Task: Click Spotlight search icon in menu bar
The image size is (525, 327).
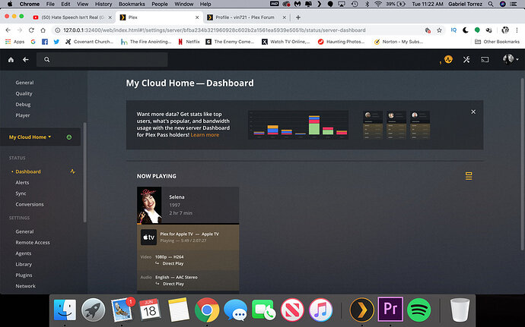Action: (x=491, y=4)
